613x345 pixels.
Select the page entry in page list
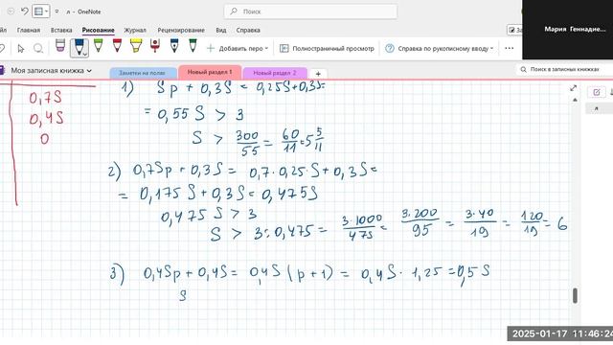click(x=599, y=108)
